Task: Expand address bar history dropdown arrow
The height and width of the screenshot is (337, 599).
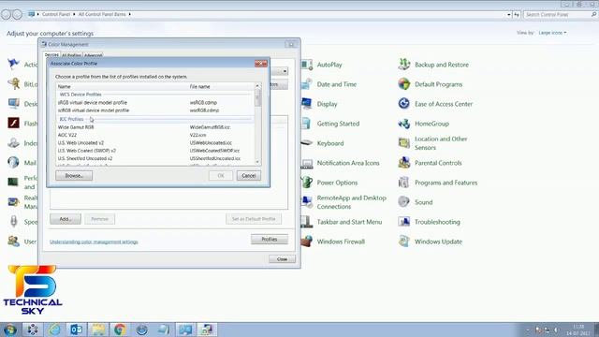Action: [508, 15]
